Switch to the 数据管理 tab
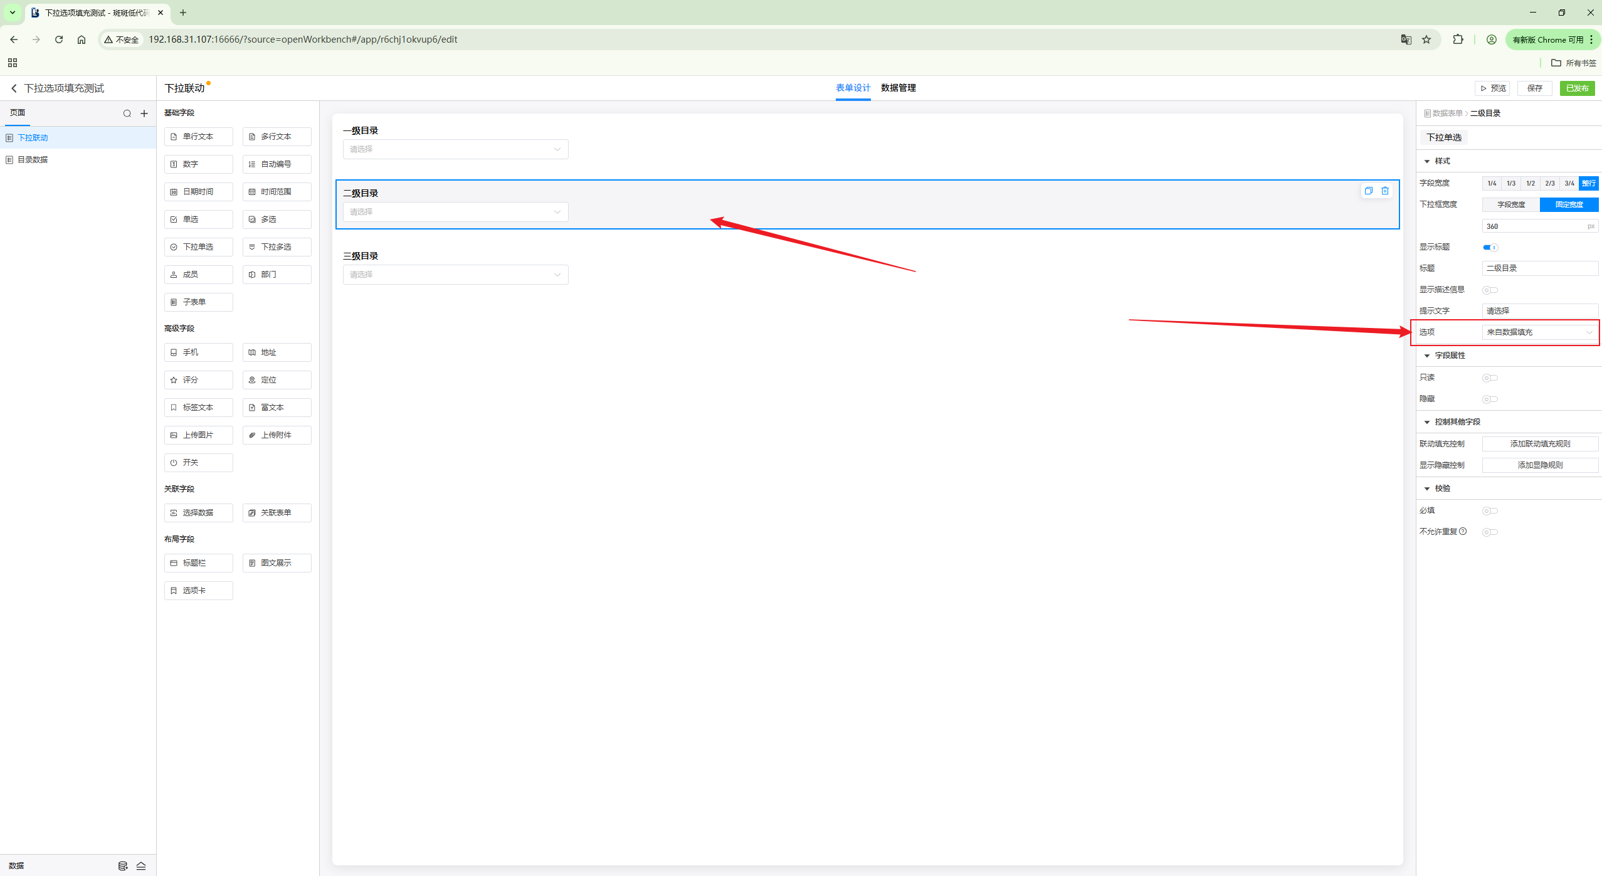 (898, 88)
